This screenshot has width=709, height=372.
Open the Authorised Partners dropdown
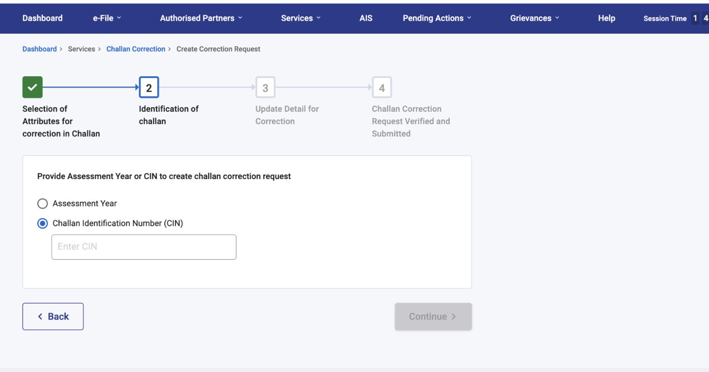[201, 18]
